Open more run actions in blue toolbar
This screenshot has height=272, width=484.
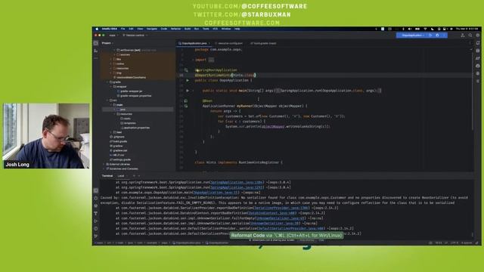tap(444, 36)
